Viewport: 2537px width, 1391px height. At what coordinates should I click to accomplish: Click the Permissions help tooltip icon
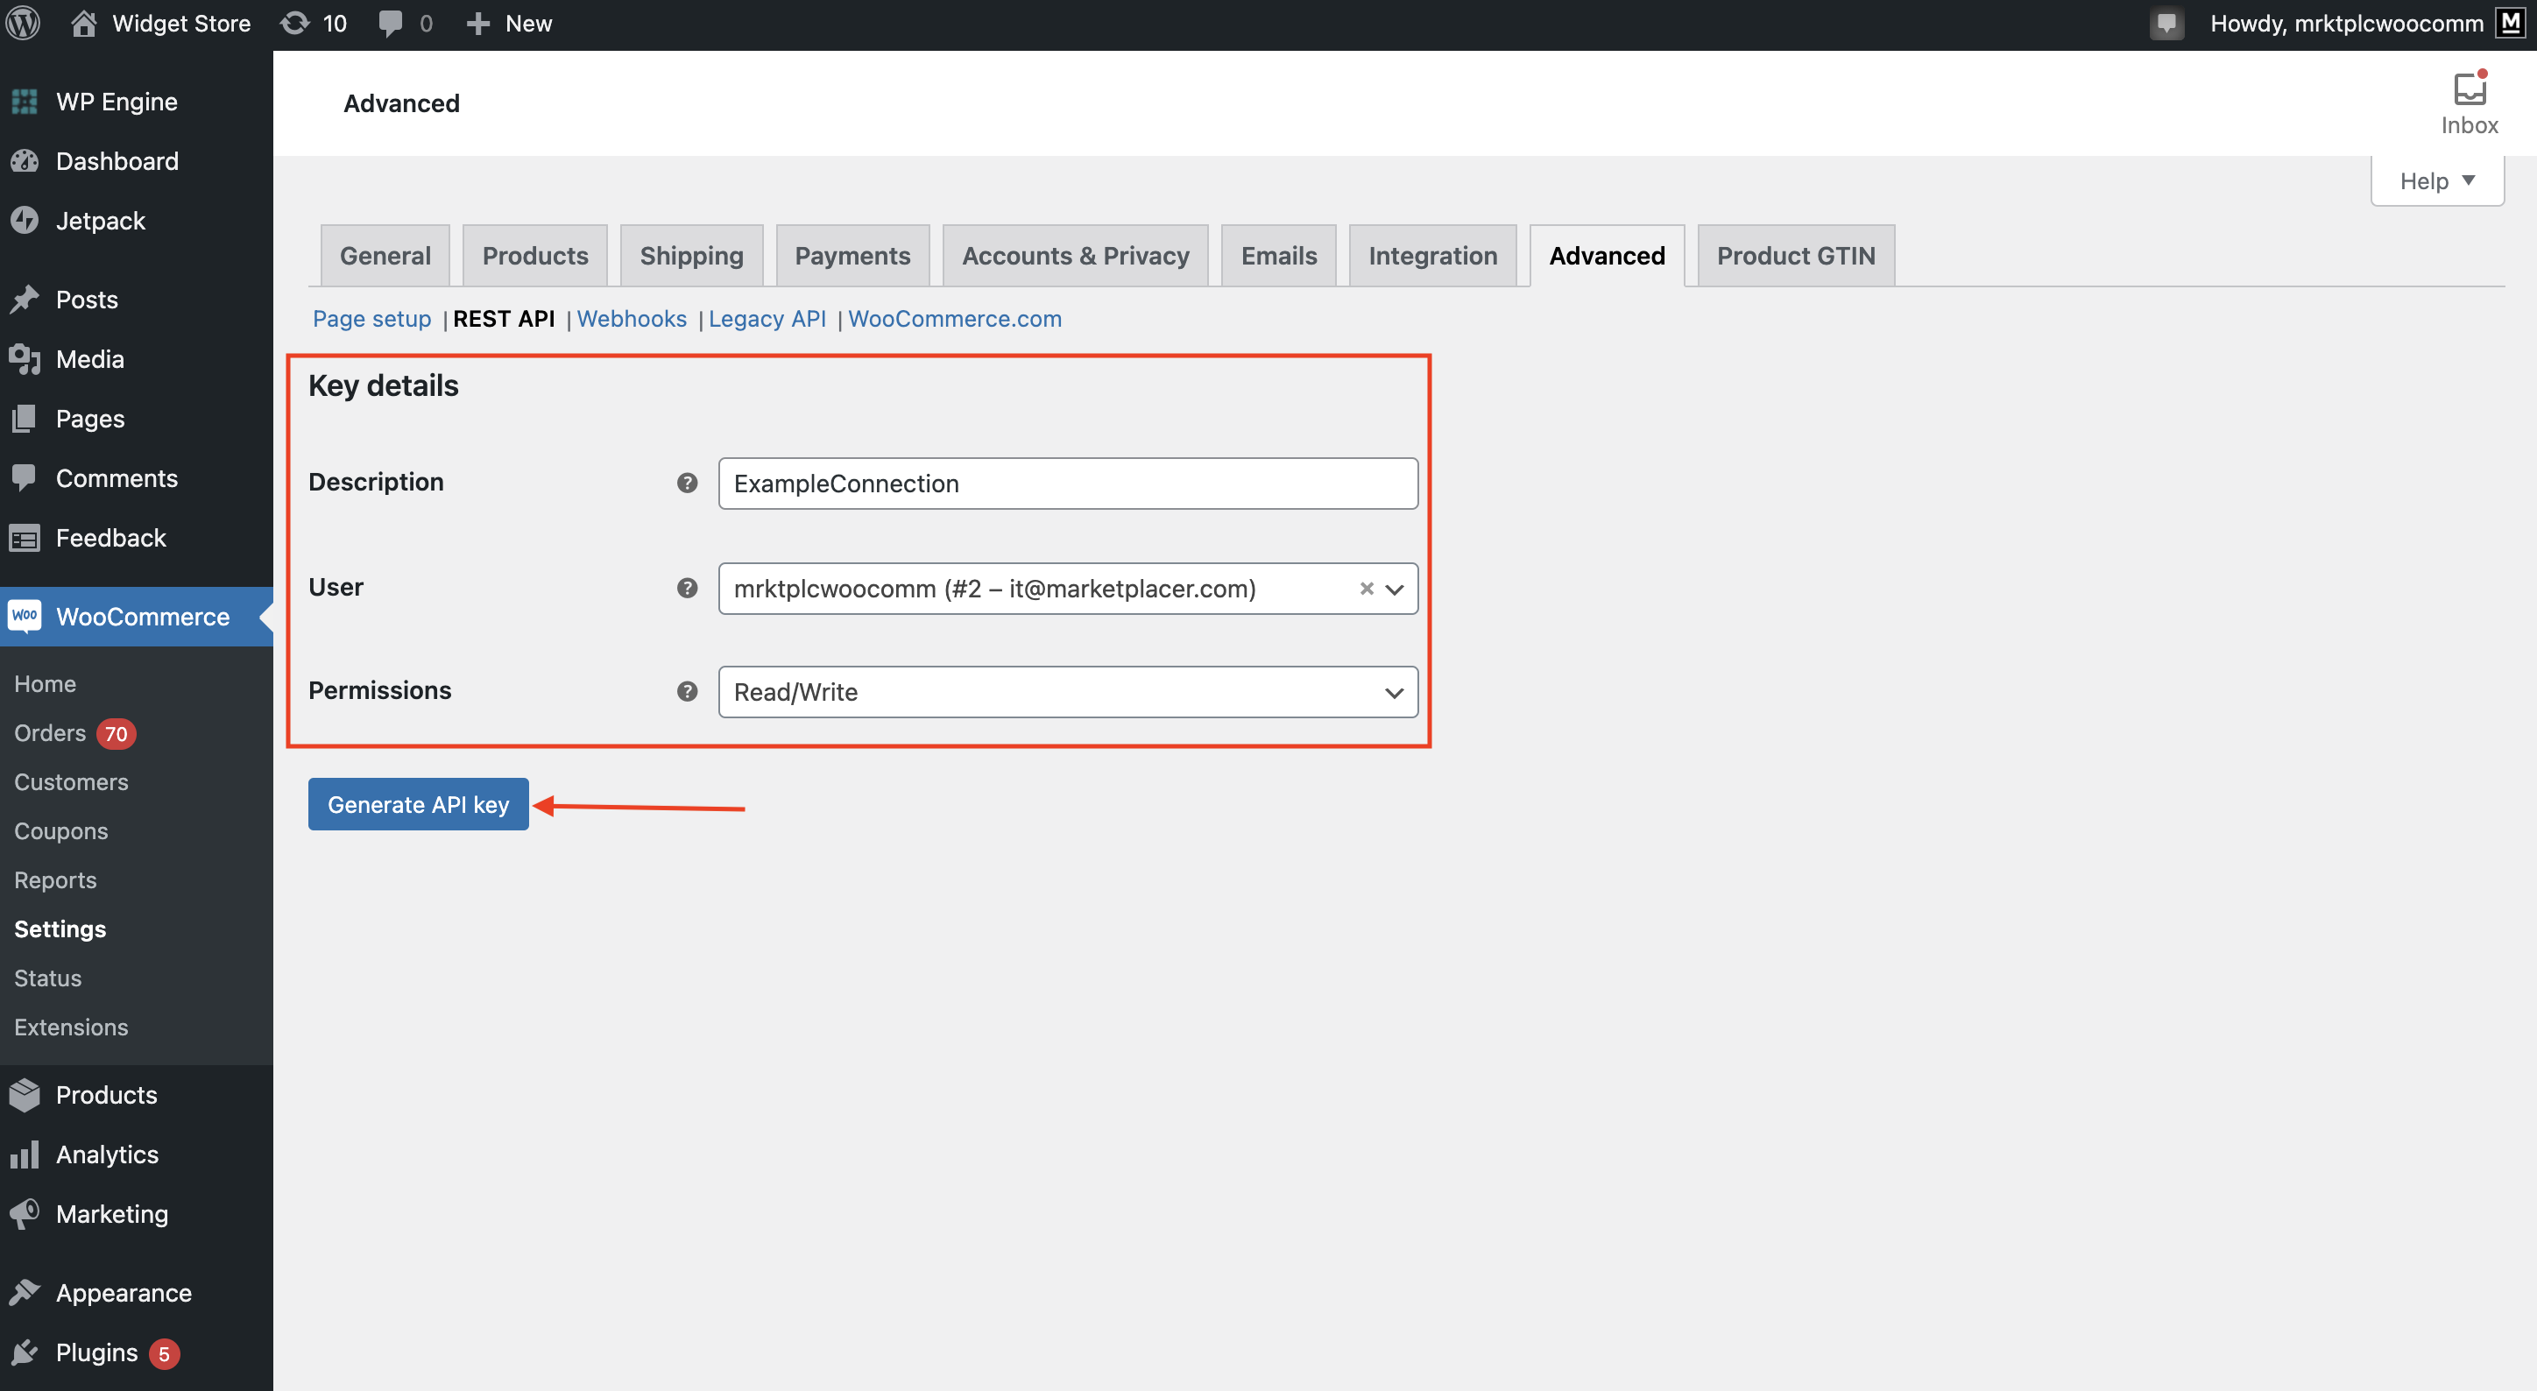click(x=687, y=691)
